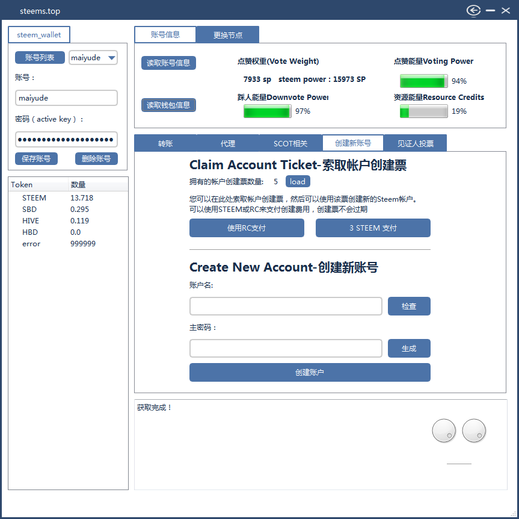Click the 生成 button
Viewport: 519px width, 519px height.
pyautogui.click(x=409, y=349)
